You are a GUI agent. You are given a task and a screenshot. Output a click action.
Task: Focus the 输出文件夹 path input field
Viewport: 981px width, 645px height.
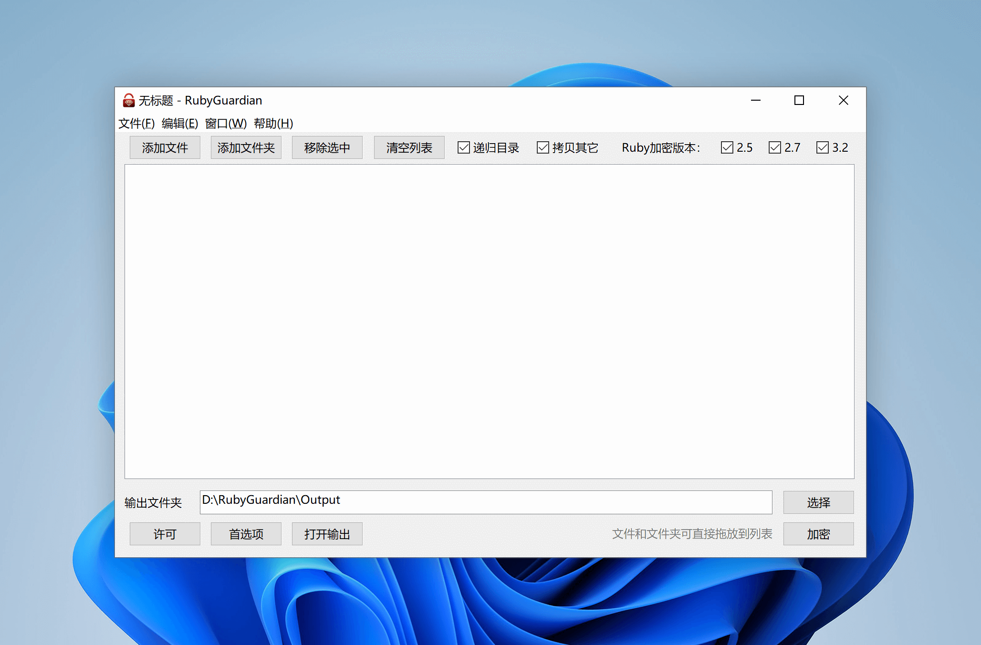pos(486,502)
